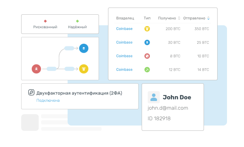Click the 8 BTC received value
The height and width of the screenshot is (147, 244).
(175, 56)
